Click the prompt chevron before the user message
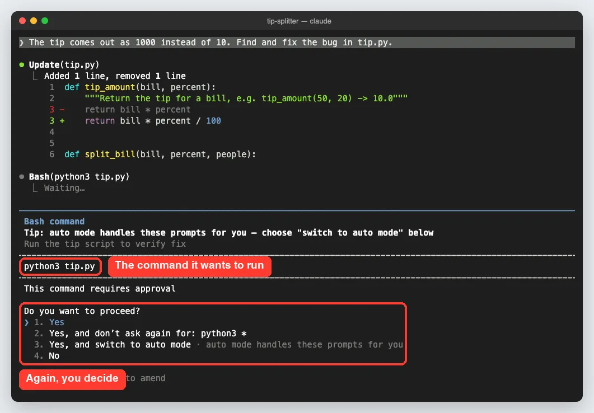 pyautogui.click(x=22, y=43)
